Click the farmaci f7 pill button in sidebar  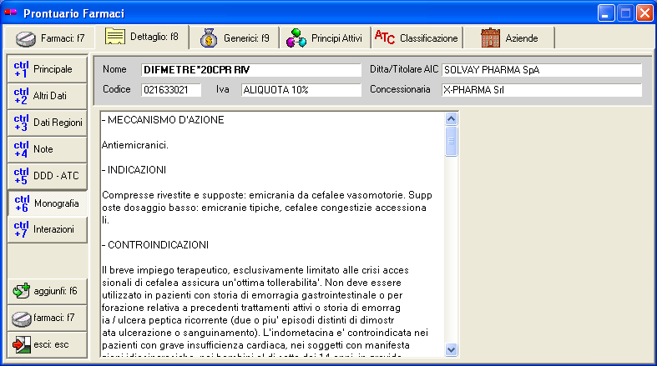47,318
